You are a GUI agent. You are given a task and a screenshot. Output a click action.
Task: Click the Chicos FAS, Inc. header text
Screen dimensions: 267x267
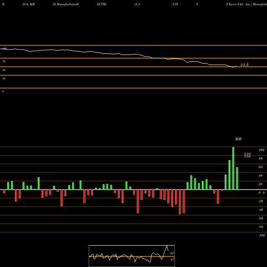pyautogui.click(x=239, y=4)
